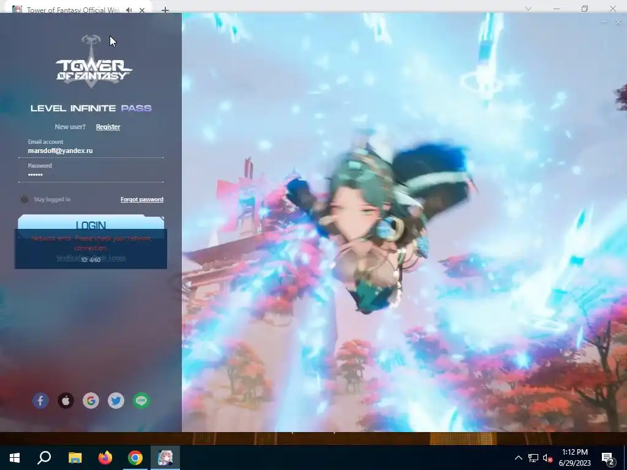Toggle the Stay logged in checkbox
This screenshot has width=627, height=470.
coord(24,200)
